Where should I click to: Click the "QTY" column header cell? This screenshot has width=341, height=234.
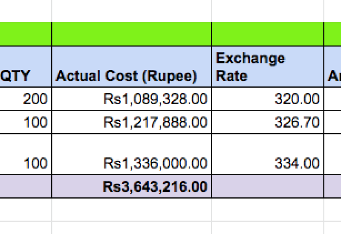point(26,67)
